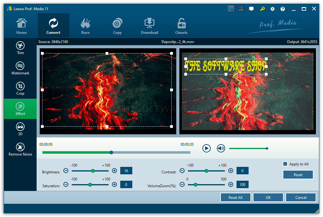
Task: Click the key registration icon
Action: [262, 9]
